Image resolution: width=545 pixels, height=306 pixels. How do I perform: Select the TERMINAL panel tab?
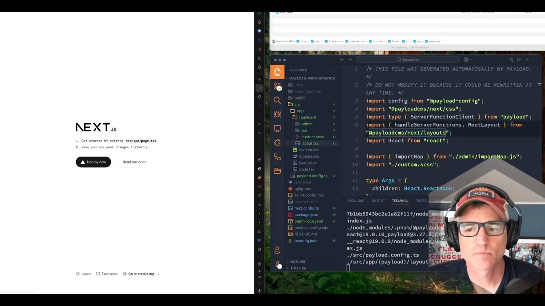(400, 201)
